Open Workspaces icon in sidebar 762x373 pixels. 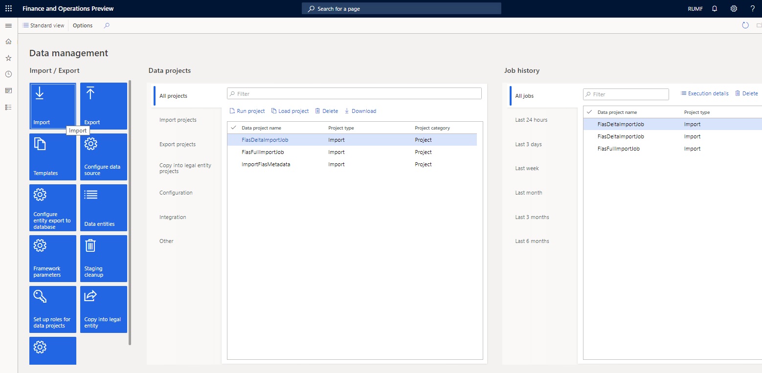tap(8, 91)
